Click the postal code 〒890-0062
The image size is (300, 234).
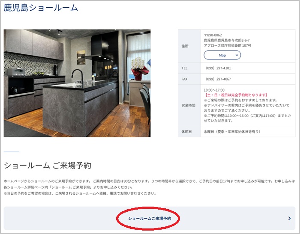[x=213, y=35]
